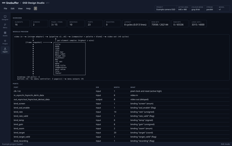Open the Project settings sidebar panel
232x146 pixels.
pos(5,42)
